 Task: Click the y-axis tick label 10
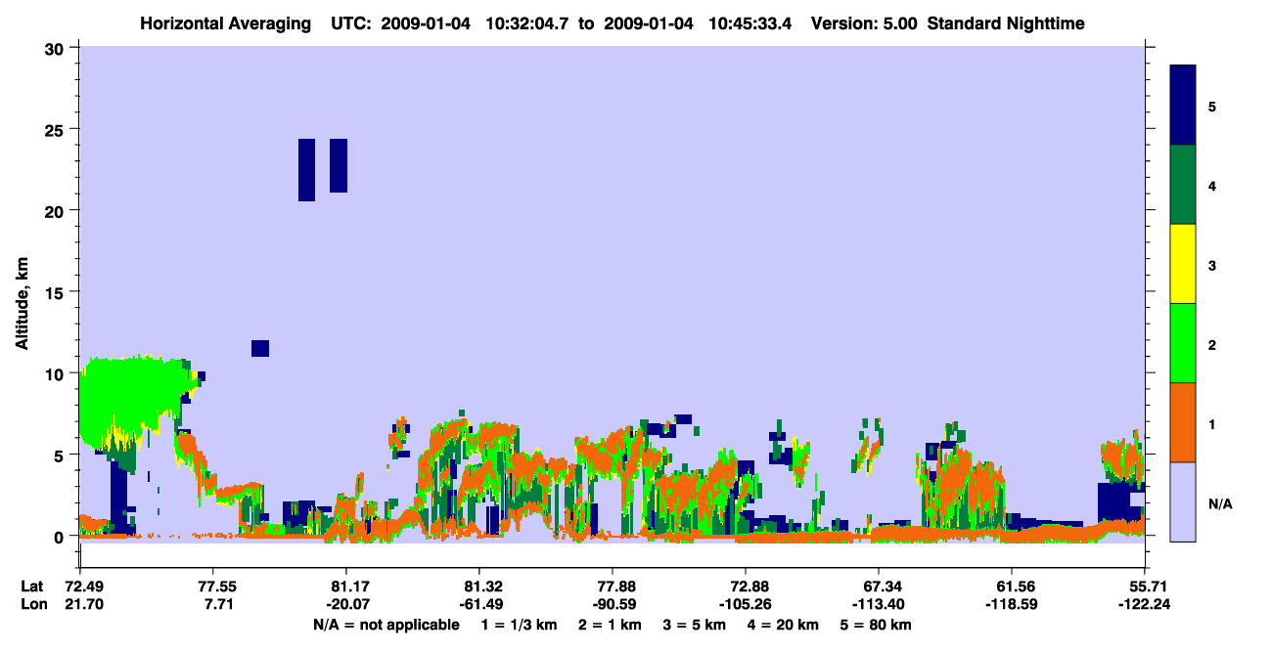tap(57, 373)
